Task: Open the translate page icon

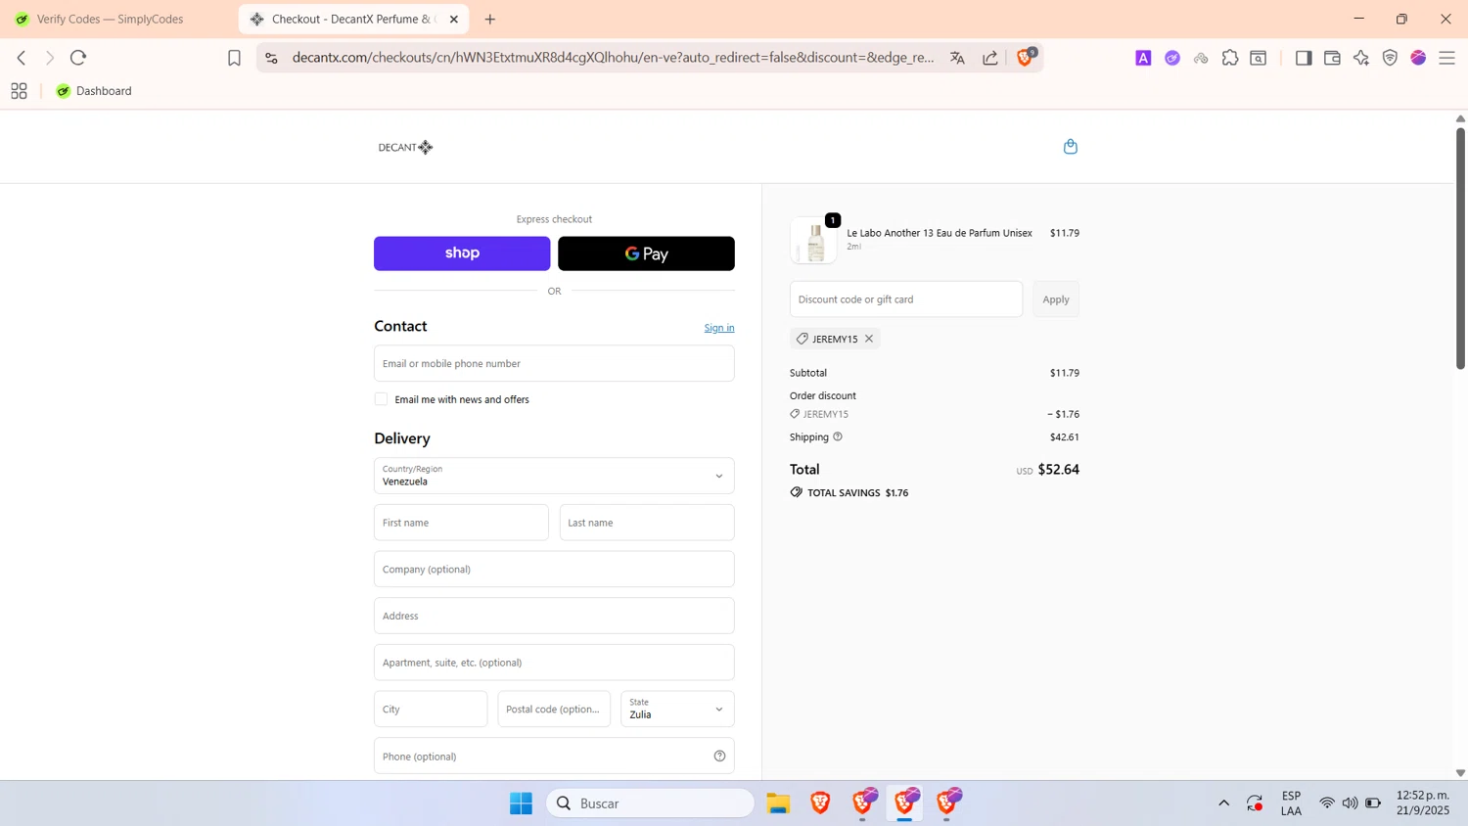Action: [957, 58]
